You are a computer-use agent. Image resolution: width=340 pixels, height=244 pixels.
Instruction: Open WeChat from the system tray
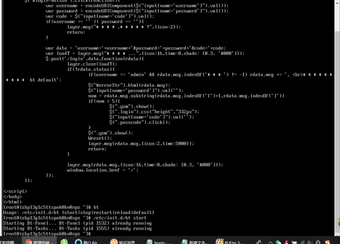tap(278, 242)
